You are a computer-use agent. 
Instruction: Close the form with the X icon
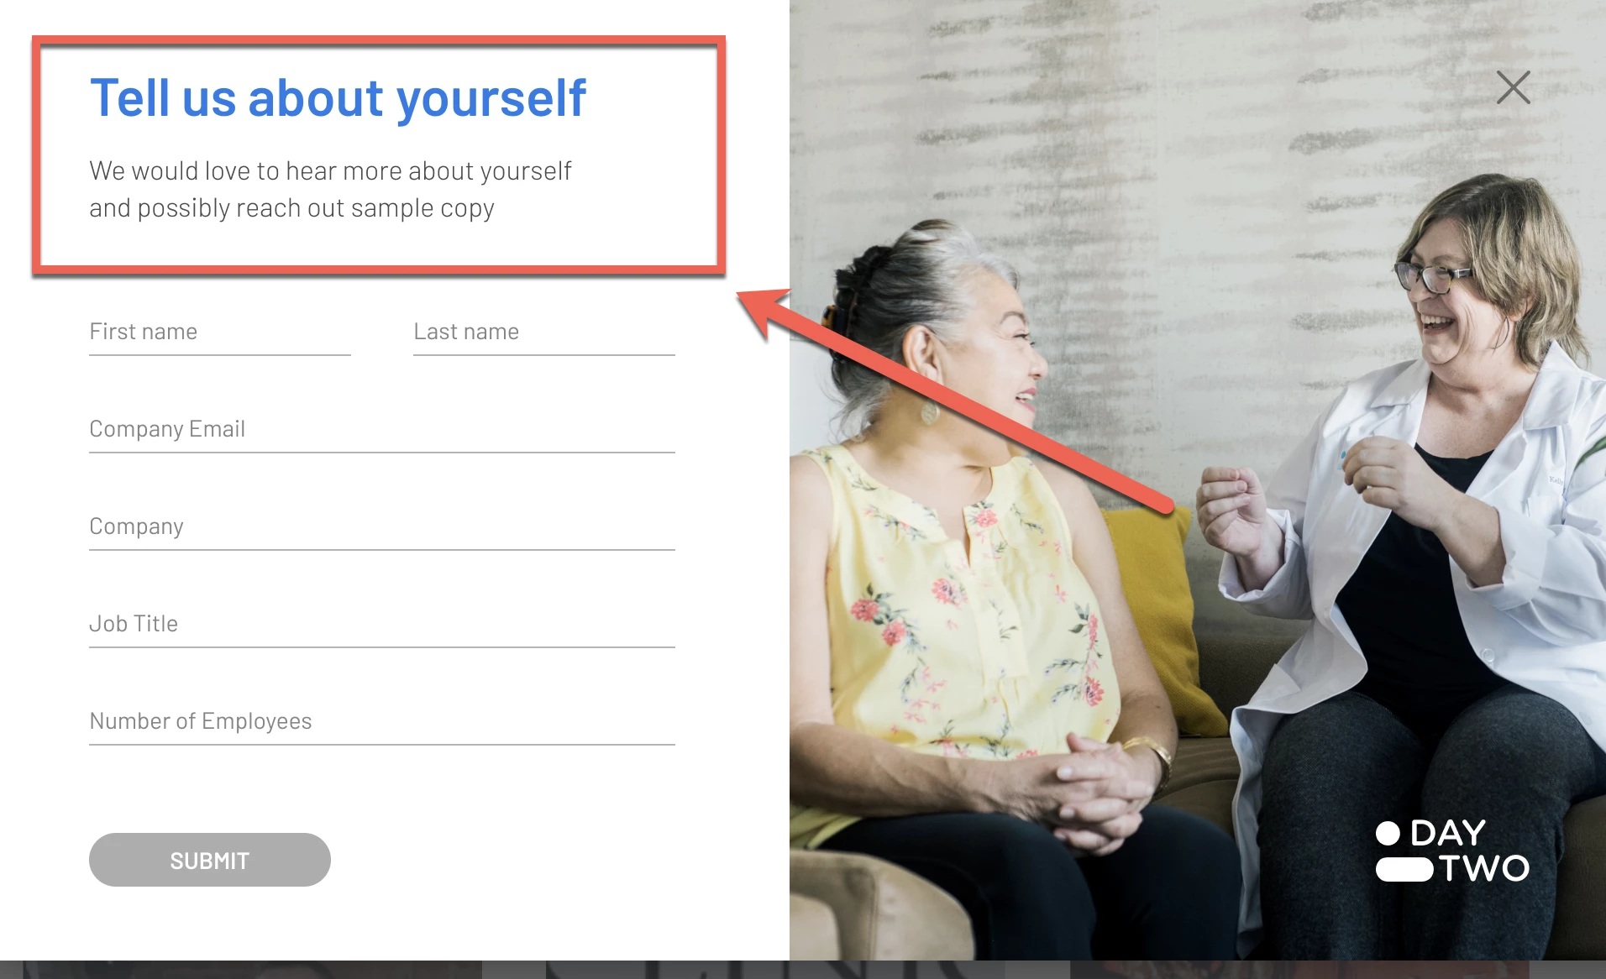(x=1513, y=87)
